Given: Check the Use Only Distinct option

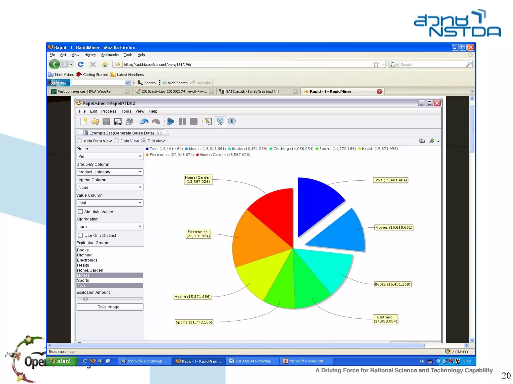Looking at the screenshot, I should [80, 235].
